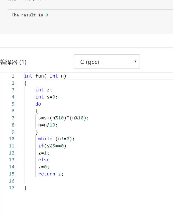Click opening brace on line 2
Image resolution: width=173 pixels, height=221 pixels.
[25, 83]
